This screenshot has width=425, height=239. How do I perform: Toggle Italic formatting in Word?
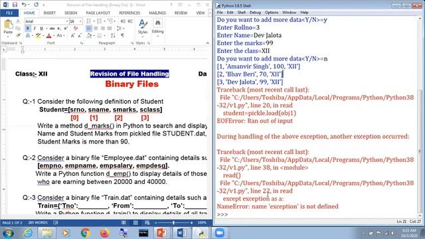[35, 29]
